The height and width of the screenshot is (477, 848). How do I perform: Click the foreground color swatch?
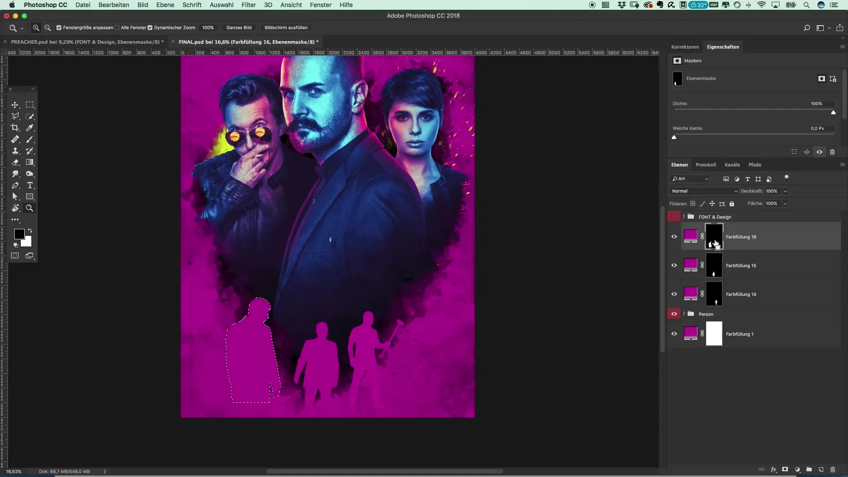tap(19, 234)
